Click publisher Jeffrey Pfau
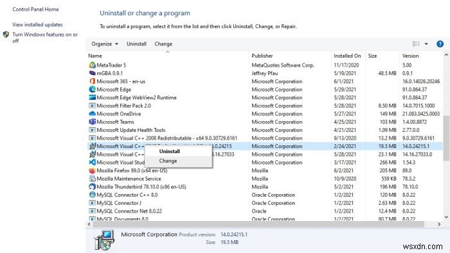Viewport: 450px width, 253px height. point(265,73)
